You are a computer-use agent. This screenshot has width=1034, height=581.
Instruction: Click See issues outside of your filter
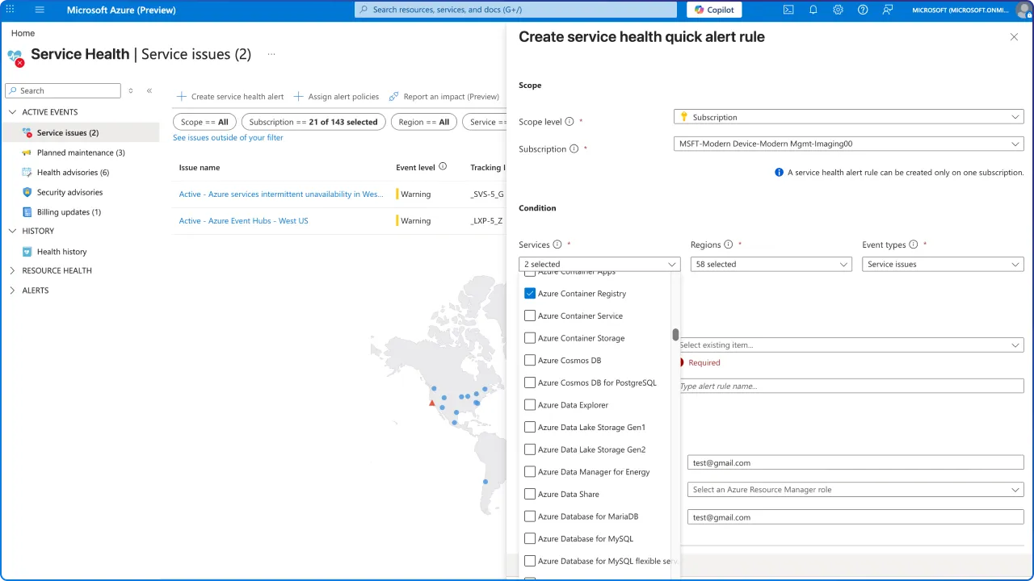228,137
